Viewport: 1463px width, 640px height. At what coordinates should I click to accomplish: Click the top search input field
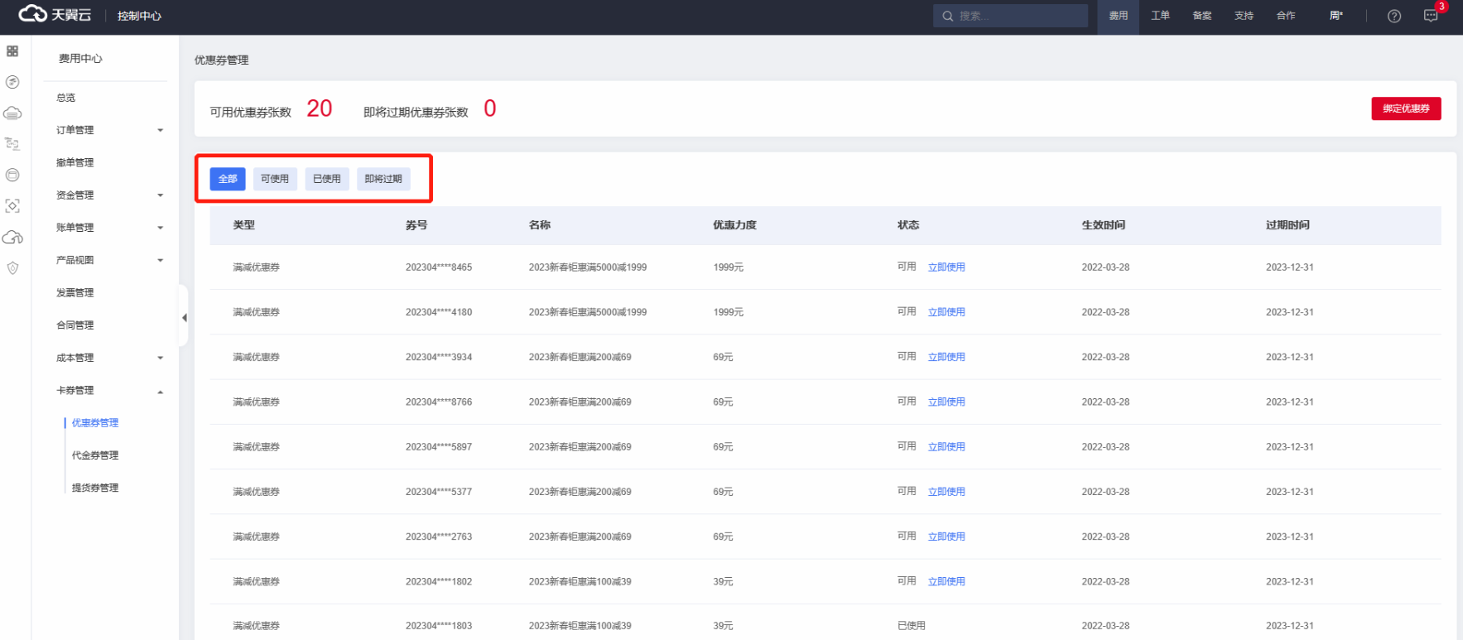[x=1018, y=16]
